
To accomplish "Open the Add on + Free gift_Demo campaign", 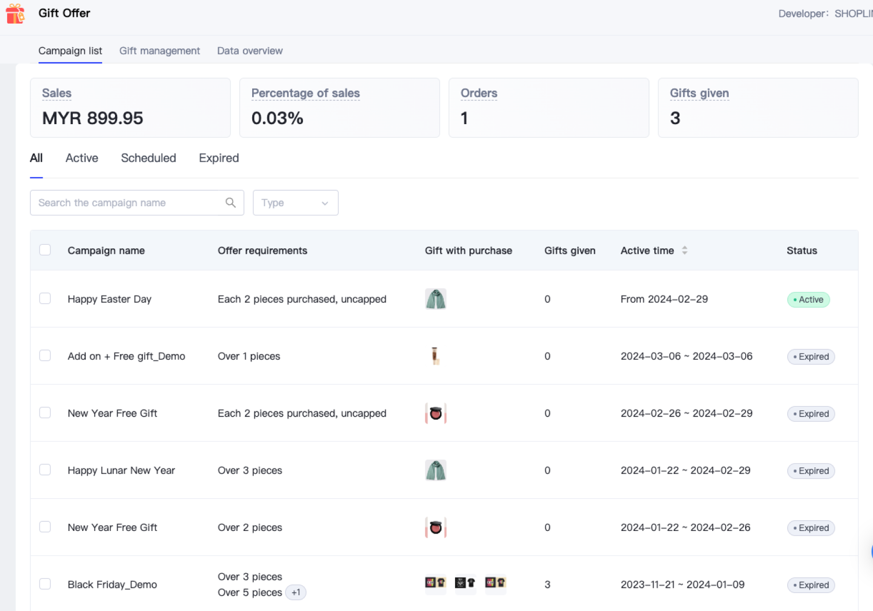I will point(126,356).
